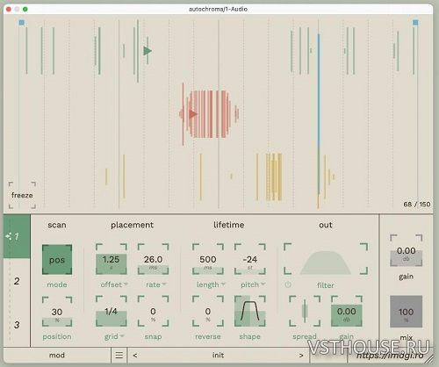The height and width of the screenshot is (367, 439).
Task: Open the rate dropdown arrow
Action: tap(164, 284)
